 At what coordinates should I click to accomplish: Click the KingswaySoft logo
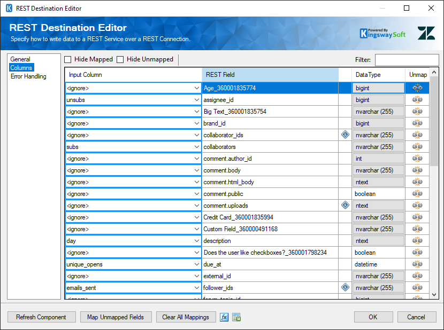coord(382,33)
